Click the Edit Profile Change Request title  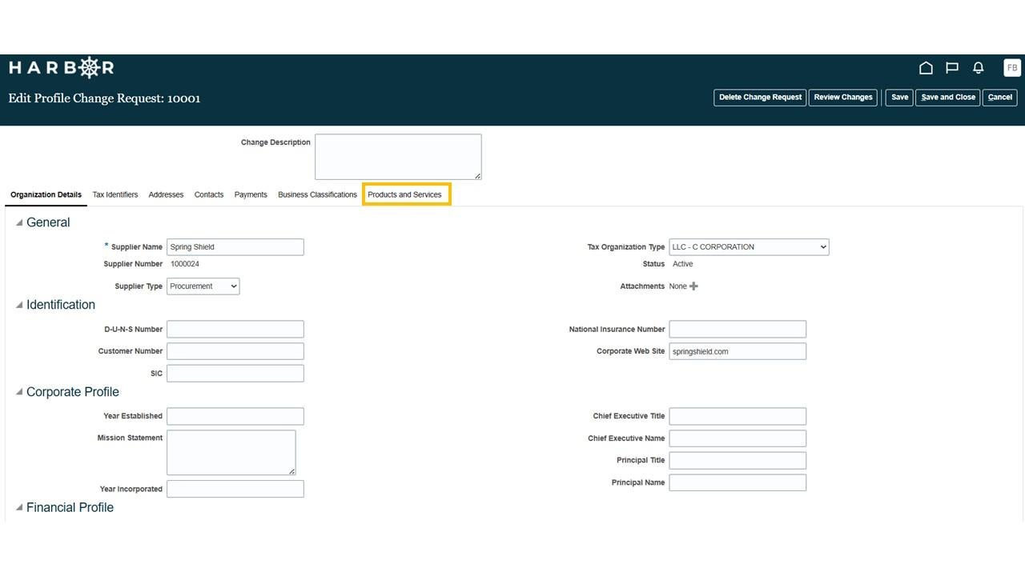[105, 98]
